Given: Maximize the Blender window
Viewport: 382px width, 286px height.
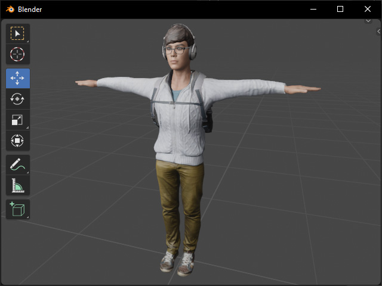Looking at the screenshot, I should [340, 10].
